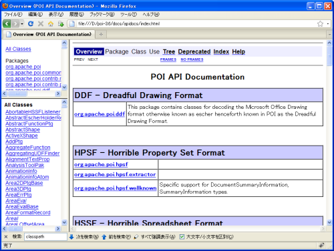Click the All Classes link in packages frame

(18, 49)
